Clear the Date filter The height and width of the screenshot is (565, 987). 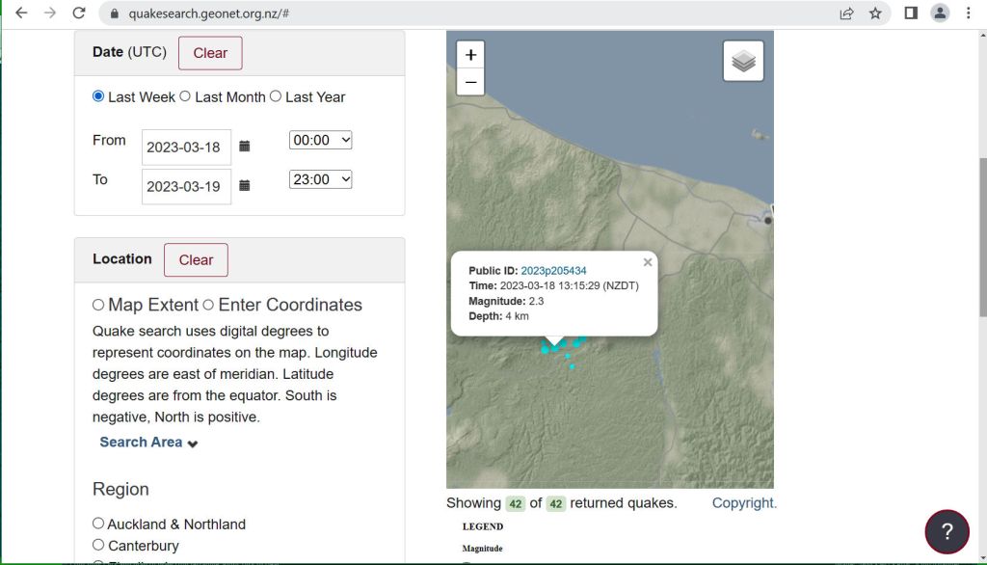pos(210,53)
